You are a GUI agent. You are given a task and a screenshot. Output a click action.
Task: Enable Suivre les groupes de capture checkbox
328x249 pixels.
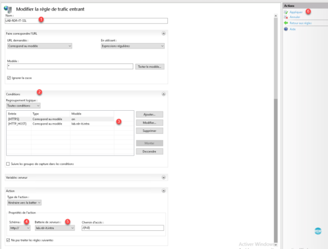pyautogui.click(x=8, y=164)
